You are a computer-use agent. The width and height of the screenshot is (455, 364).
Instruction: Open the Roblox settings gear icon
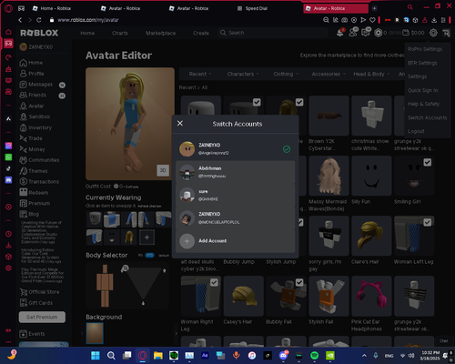(433, 33)
